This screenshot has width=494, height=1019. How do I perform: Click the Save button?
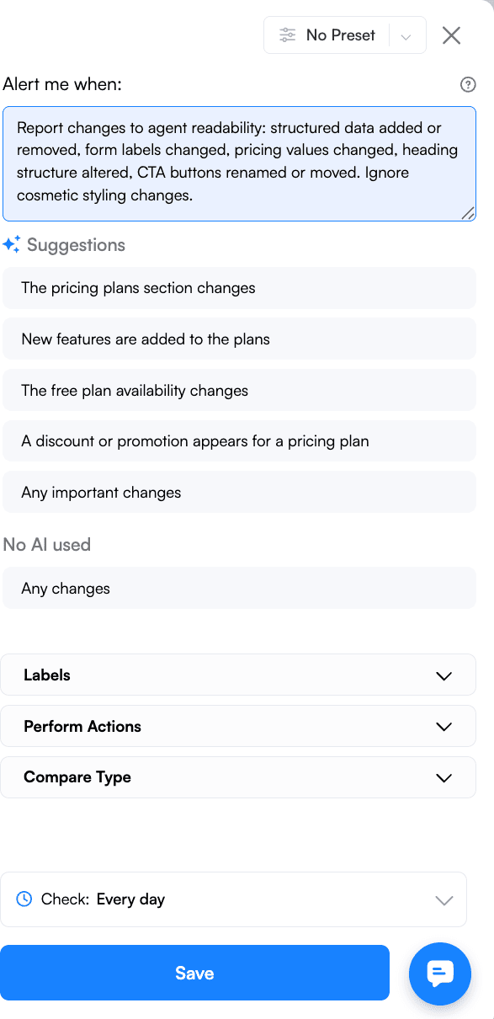tap(195, 973)
